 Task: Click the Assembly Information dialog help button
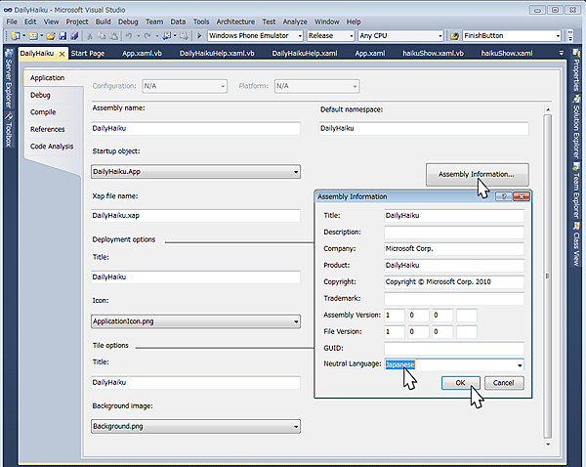503,196
